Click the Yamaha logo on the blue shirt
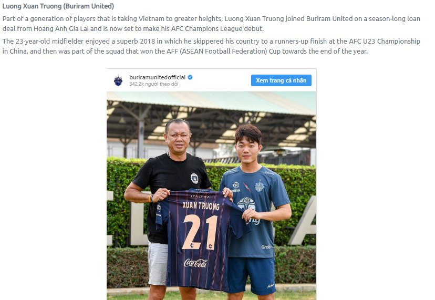The height and width of the screenshot is (300, 435). click(236, 187)
